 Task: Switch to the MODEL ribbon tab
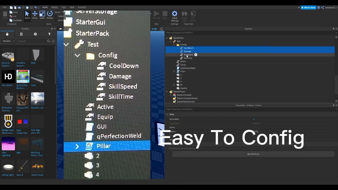pyautogui.click(x=55, y=7)
